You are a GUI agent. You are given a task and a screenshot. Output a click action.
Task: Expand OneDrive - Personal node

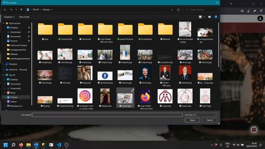tap(4, 70)
